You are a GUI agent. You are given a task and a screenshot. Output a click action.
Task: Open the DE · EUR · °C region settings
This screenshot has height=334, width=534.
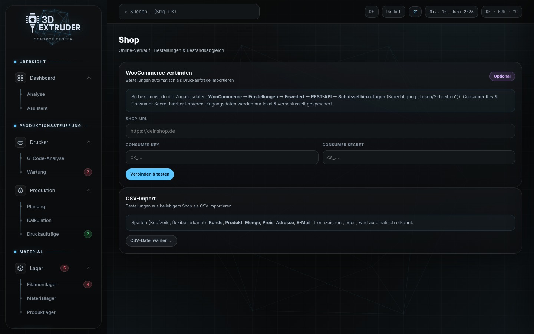click(502, 12)
